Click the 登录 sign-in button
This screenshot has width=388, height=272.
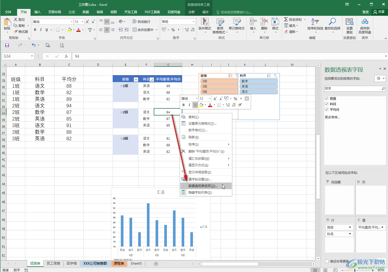coord(366,12)
